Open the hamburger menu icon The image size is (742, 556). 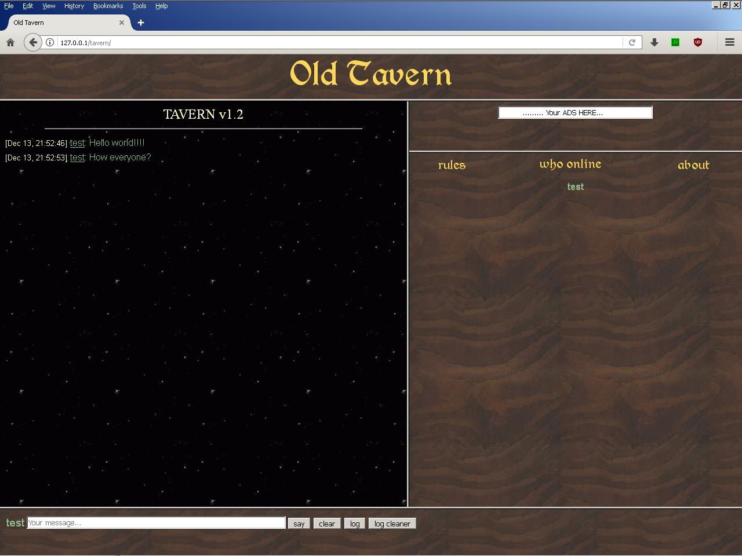coord(730,42)
